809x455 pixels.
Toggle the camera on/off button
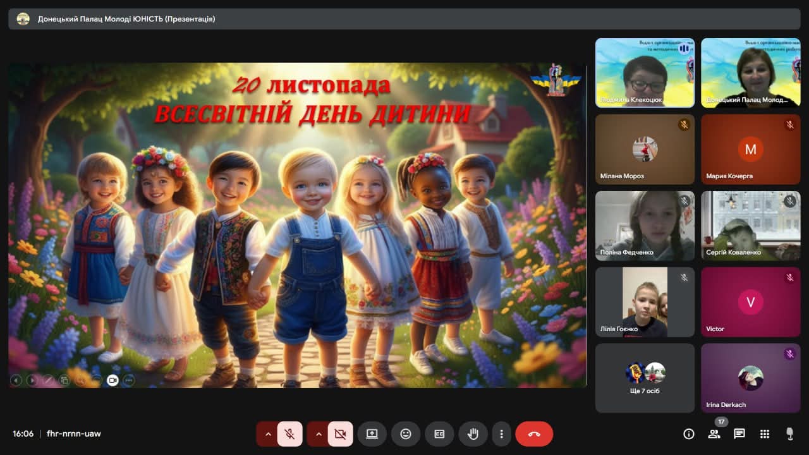[340, 434]
